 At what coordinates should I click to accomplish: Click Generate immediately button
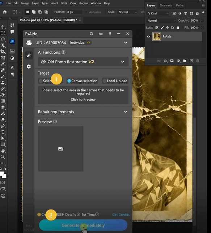click(x=83, y=225)
